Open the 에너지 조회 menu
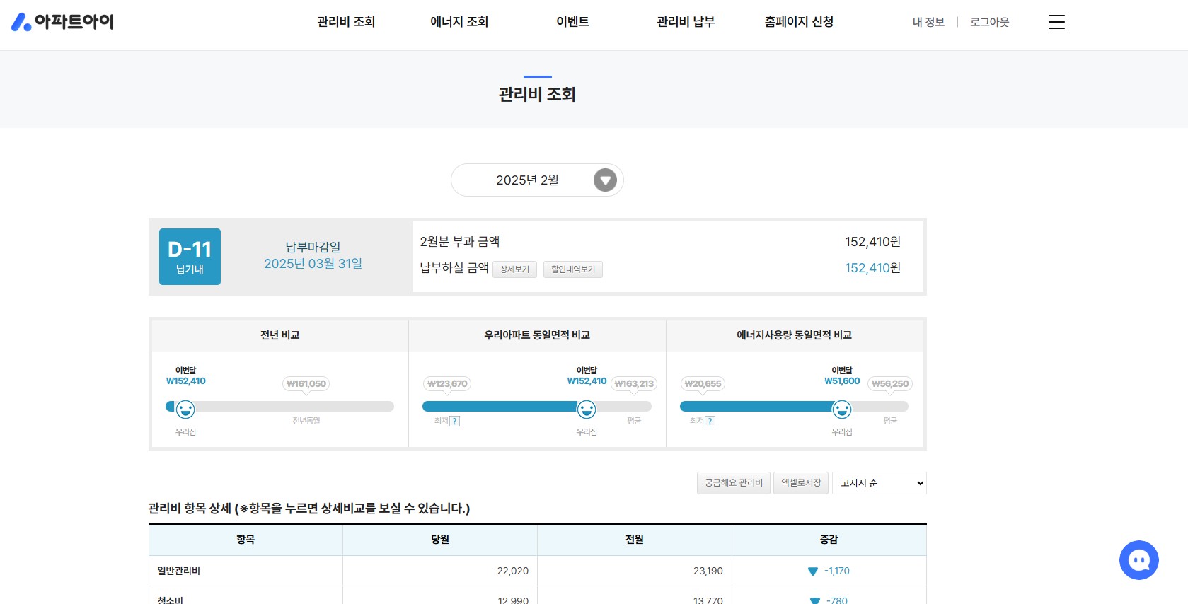 tap(459, 22)
